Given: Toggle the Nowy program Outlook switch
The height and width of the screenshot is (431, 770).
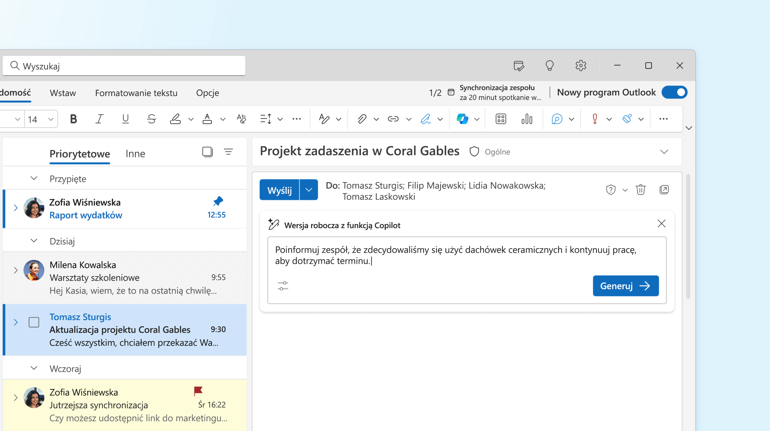Looking at the screenshot, I should 675,92.
